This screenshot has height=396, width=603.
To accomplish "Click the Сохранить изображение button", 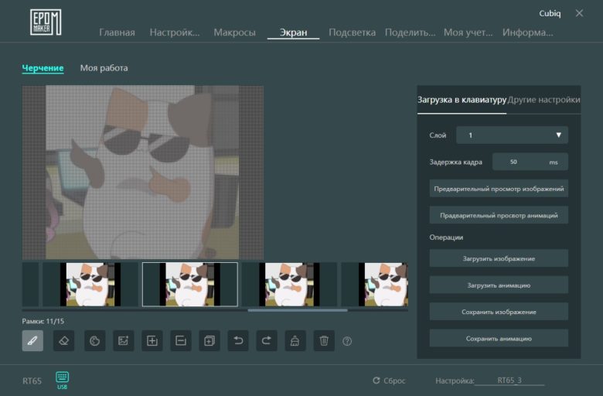I will (x=499, y=312).
